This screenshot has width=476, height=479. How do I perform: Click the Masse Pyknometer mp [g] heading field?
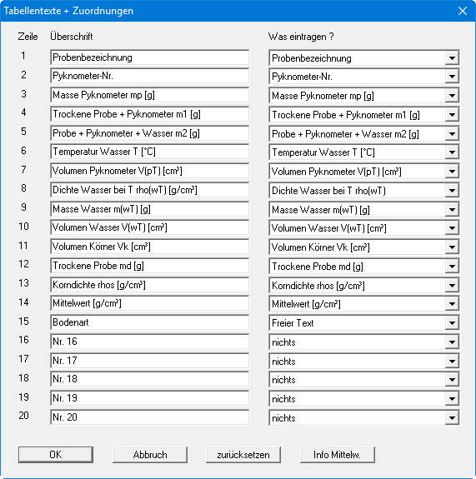(149, 95)
